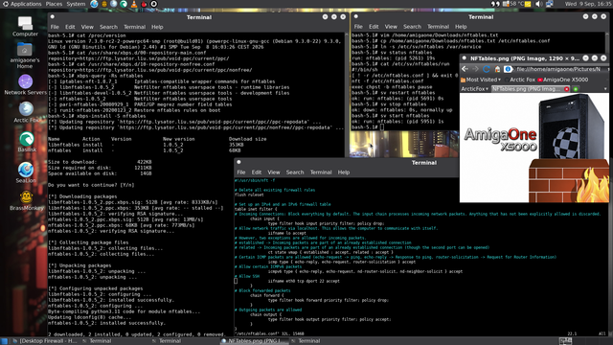The image size is (613, 345).
Task: Click the browser address bar with file:// URL
Action: point(561,69)
